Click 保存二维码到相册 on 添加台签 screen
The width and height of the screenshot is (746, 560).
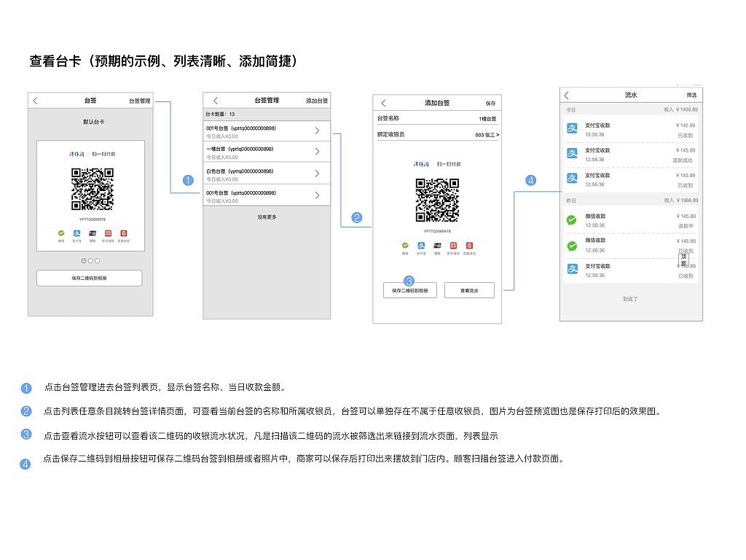point(410,290)
